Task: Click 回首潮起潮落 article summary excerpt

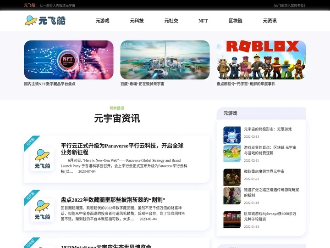Action: [x=123, y=214]
